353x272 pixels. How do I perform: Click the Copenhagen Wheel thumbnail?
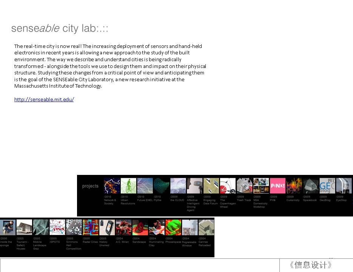[228, 186]
